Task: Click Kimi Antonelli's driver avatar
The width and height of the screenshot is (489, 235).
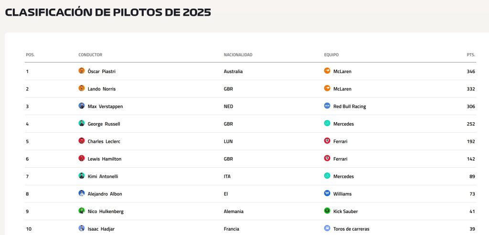Action: tap(82, 176)
